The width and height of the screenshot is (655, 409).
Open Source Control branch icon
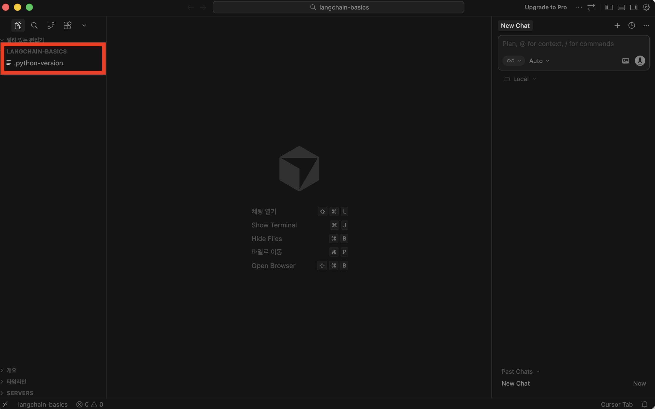pos(51,25)
